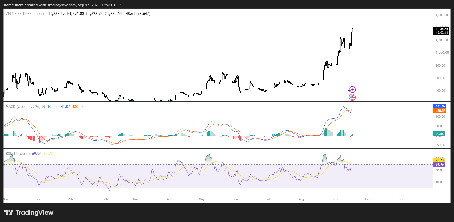Click the green 10.55 histogram axis tag
Screen dimensions: 454x222
click(x=439, y=134)
